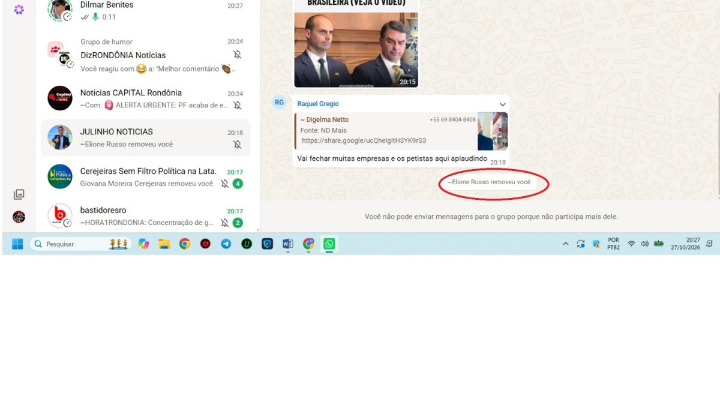
Task: Click the muted bell icon on Noticias CAPITAL Rondônia
Action: [x=238, y=105]
